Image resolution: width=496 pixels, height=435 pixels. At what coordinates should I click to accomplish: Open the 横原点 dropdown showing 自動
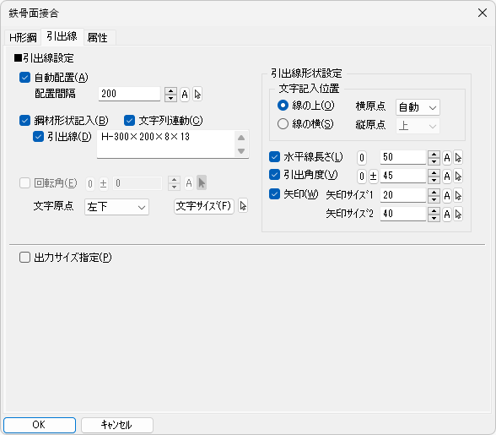[418, 107]
